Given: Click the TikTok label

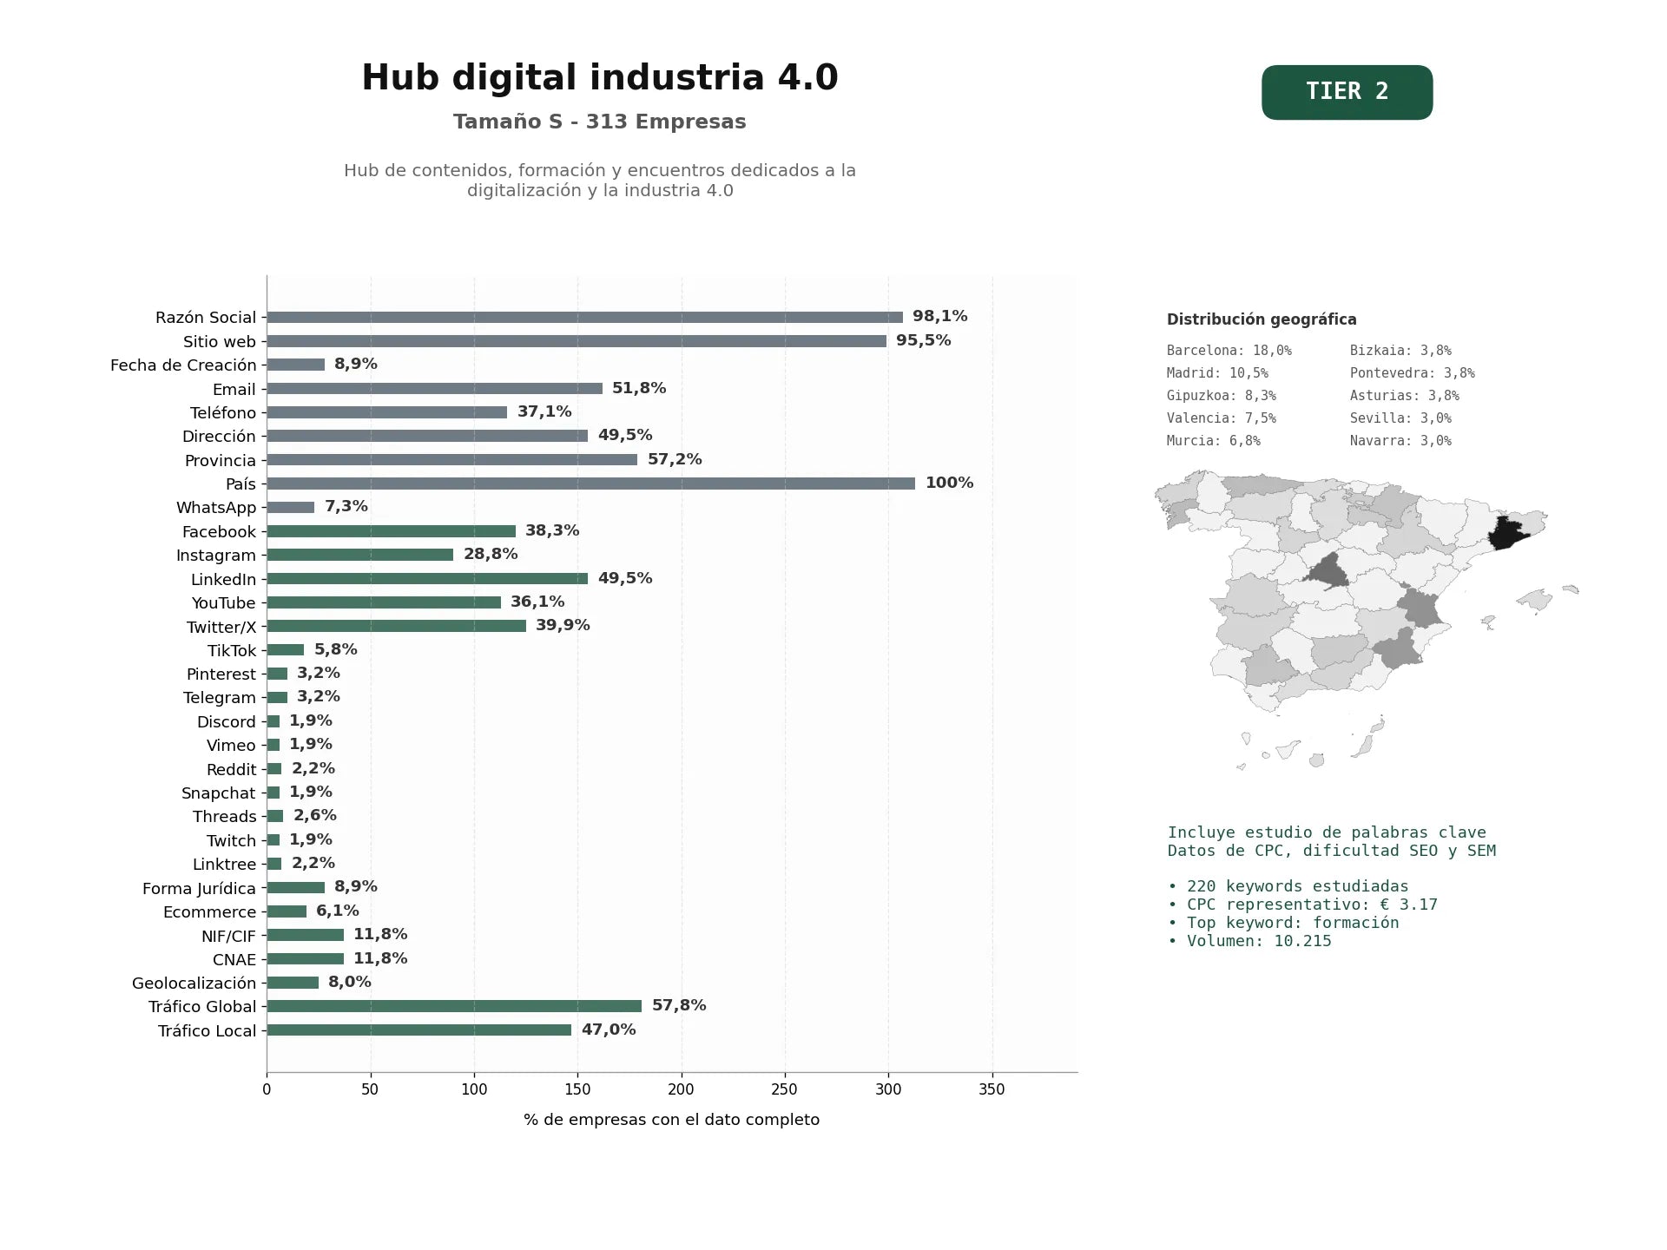Looking at the screenshot, I should [x=232, y=650].
